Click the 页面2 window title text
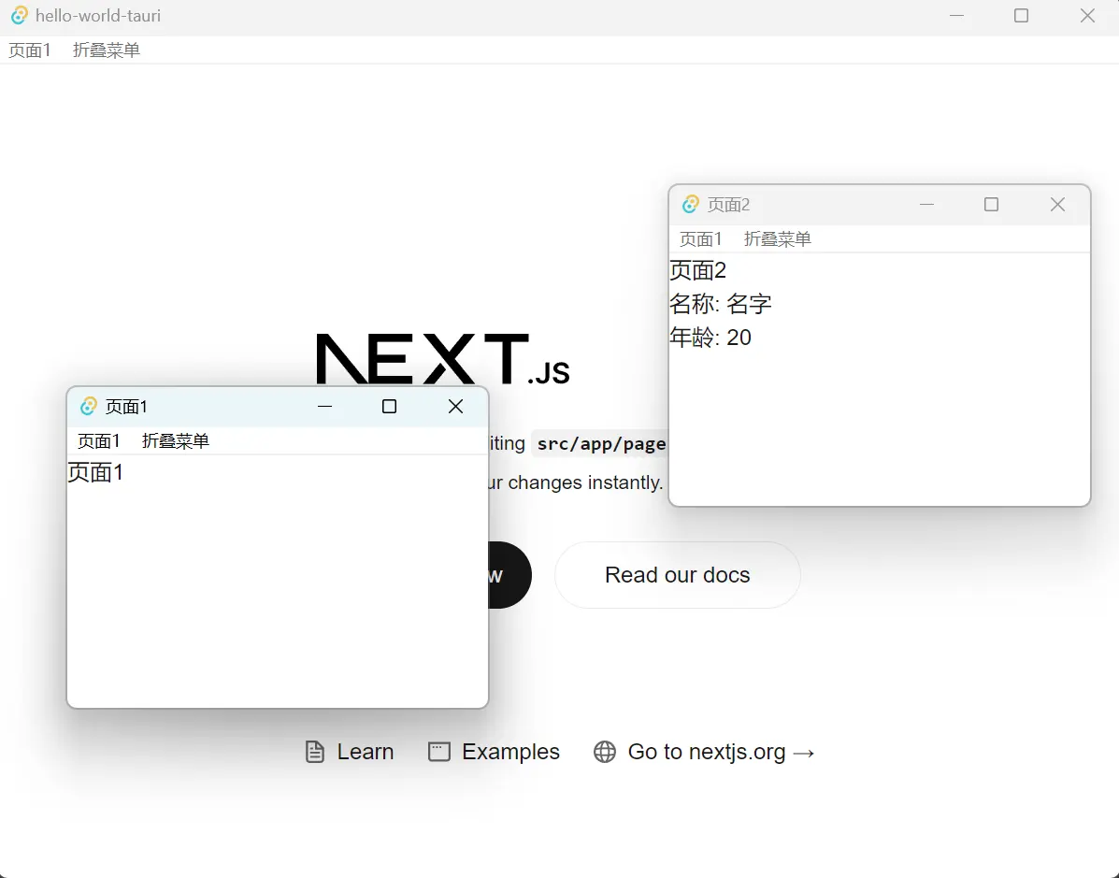 tap(728, 205)
